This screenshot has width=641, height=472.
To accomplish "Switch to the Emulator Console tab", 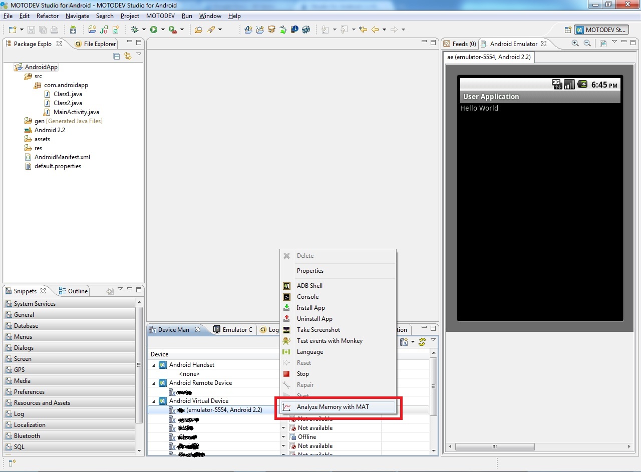I will [233, 329].
